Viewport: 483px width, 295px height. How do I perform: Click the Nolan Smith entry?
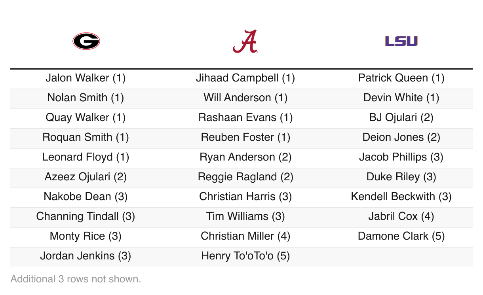[x=86, y=98]
